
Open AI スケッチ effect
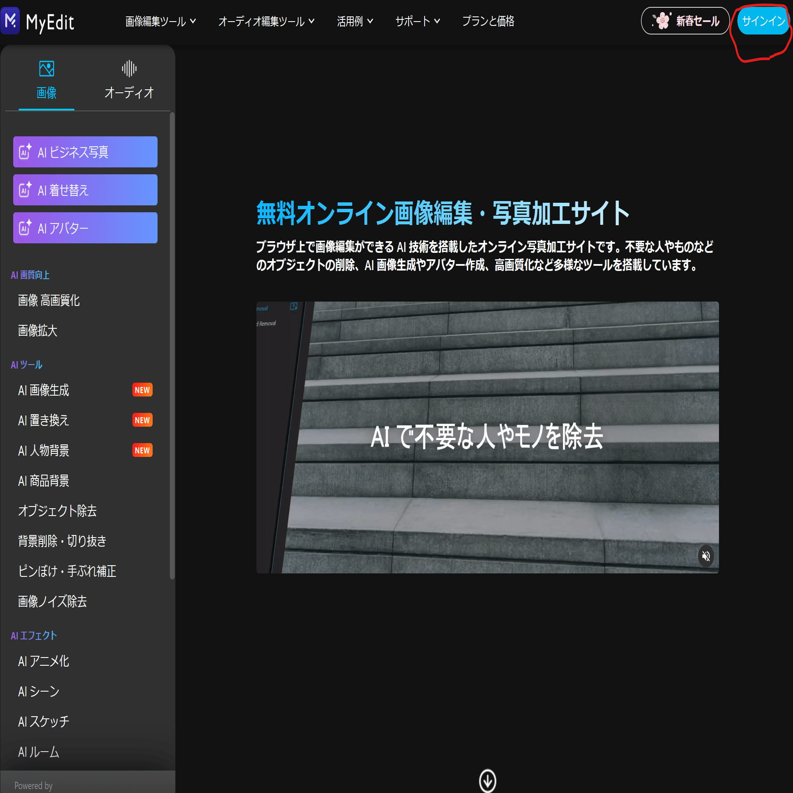[x=44, y=722]
